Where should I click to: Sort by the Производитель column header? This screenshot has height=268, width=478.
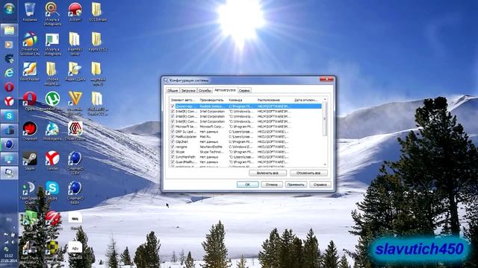(x=213, y=100)
